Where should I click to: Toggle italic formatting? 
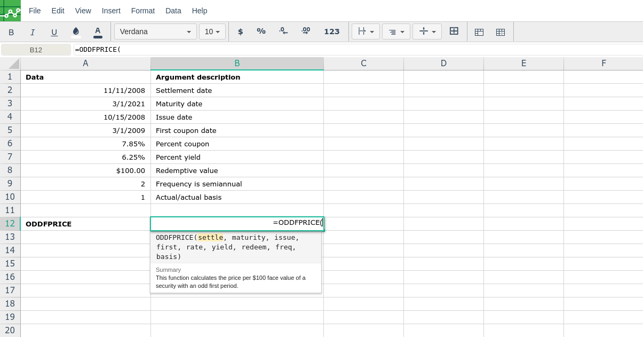[x=33, y=32]
